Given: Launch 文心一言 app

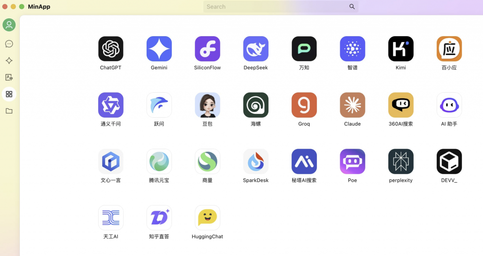Looking at the screenshot, I should (x=110, y=162).
